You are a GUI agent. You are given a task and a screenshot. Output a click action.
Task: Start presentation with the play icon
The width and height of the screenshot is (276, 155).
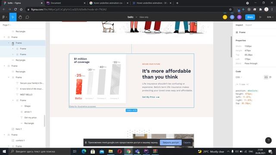pyautogui.click(x=260, y=17)
